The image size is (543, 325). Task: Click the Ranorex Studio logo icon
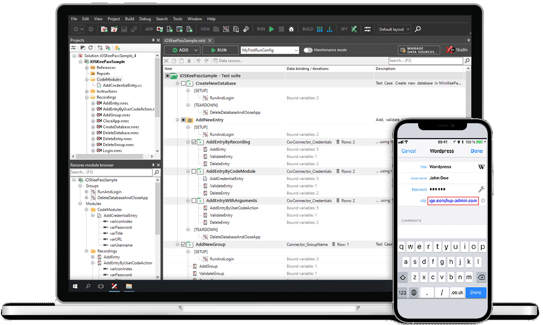tap(450, 50)
